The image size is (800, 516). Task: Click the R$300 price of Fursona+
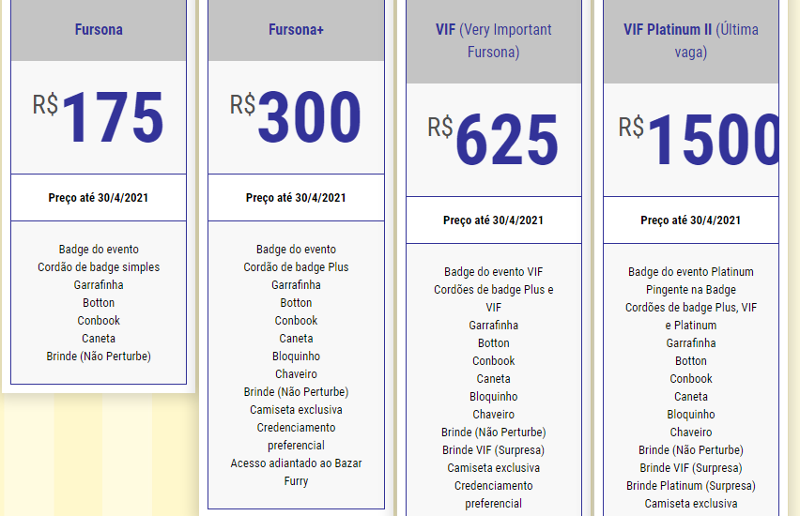296,118
